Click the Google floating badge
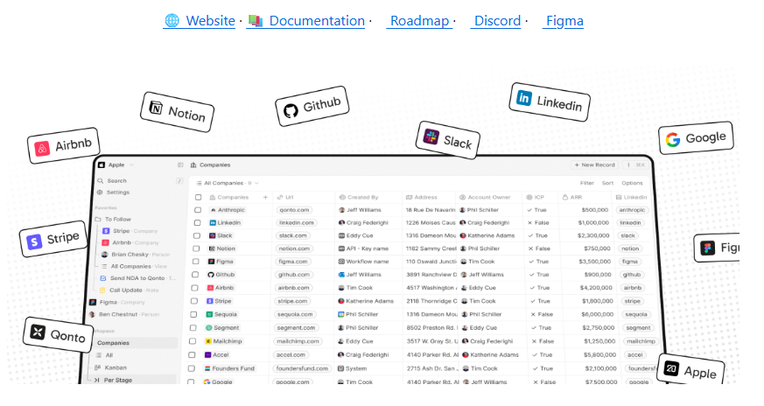764x406 pixels. [x=696, y=138]
